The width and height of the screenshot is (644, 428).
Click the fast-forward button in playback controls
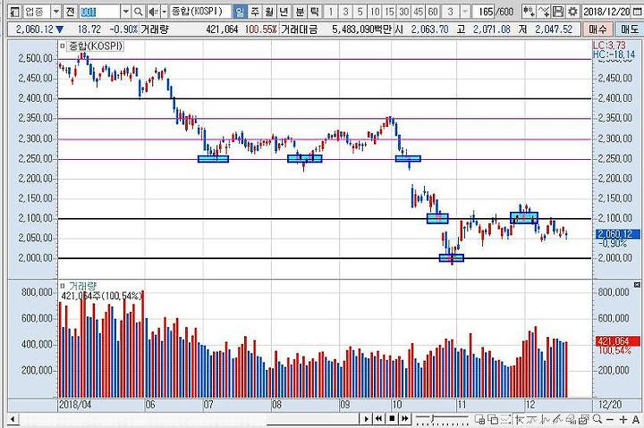(x=405, y=418)
